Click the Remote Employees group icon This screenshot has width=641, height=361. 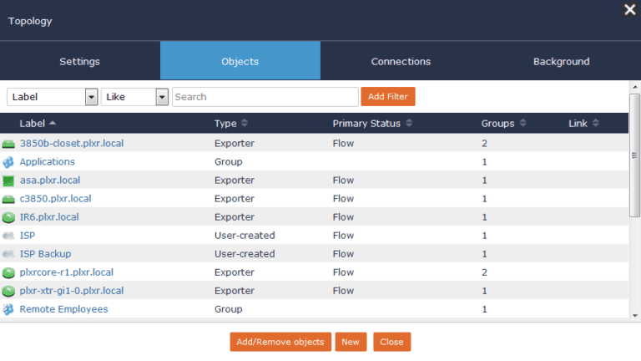click(x=9, y=309)
